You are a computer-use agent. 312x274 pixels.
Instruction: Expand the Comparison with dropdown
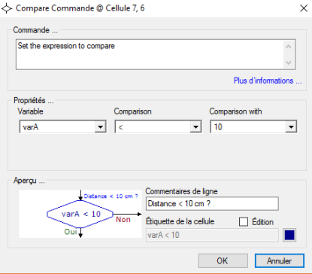[x=291, y=127]
